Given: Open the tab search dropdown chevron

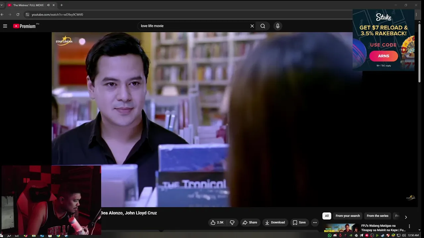Looking at the screenshot, I should 1,5.
